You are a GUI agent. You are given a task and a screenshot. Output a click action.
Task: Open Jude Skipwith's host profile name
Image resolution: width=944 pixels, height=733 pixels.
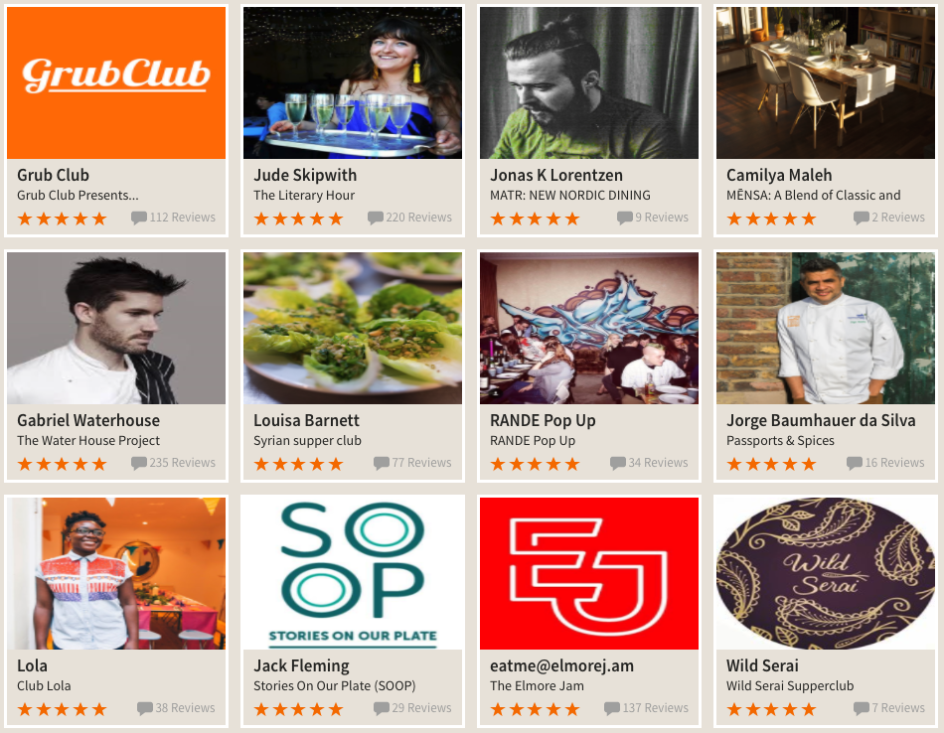[x=305, y=175]
